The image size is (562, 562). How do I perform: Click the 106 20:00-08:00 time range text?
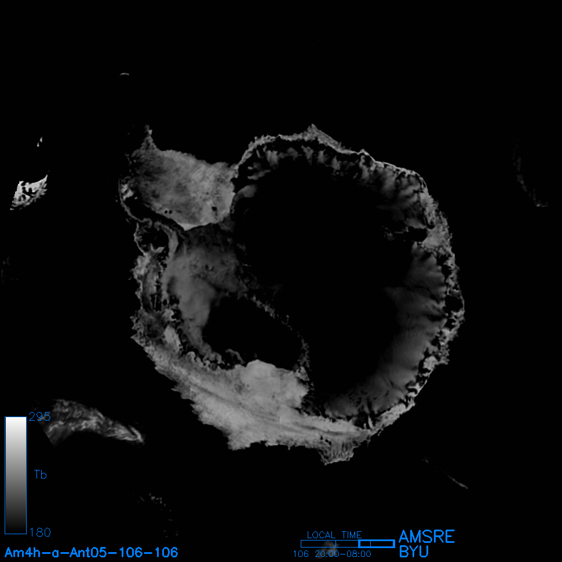(331, 554)
